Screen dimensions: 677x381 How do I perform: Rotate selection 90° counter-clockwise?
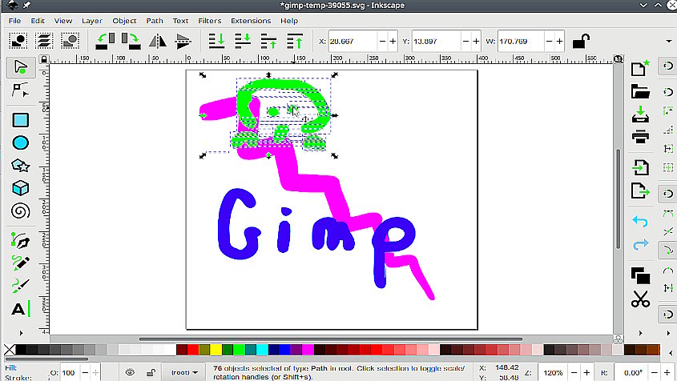click(x=105, y=41)
